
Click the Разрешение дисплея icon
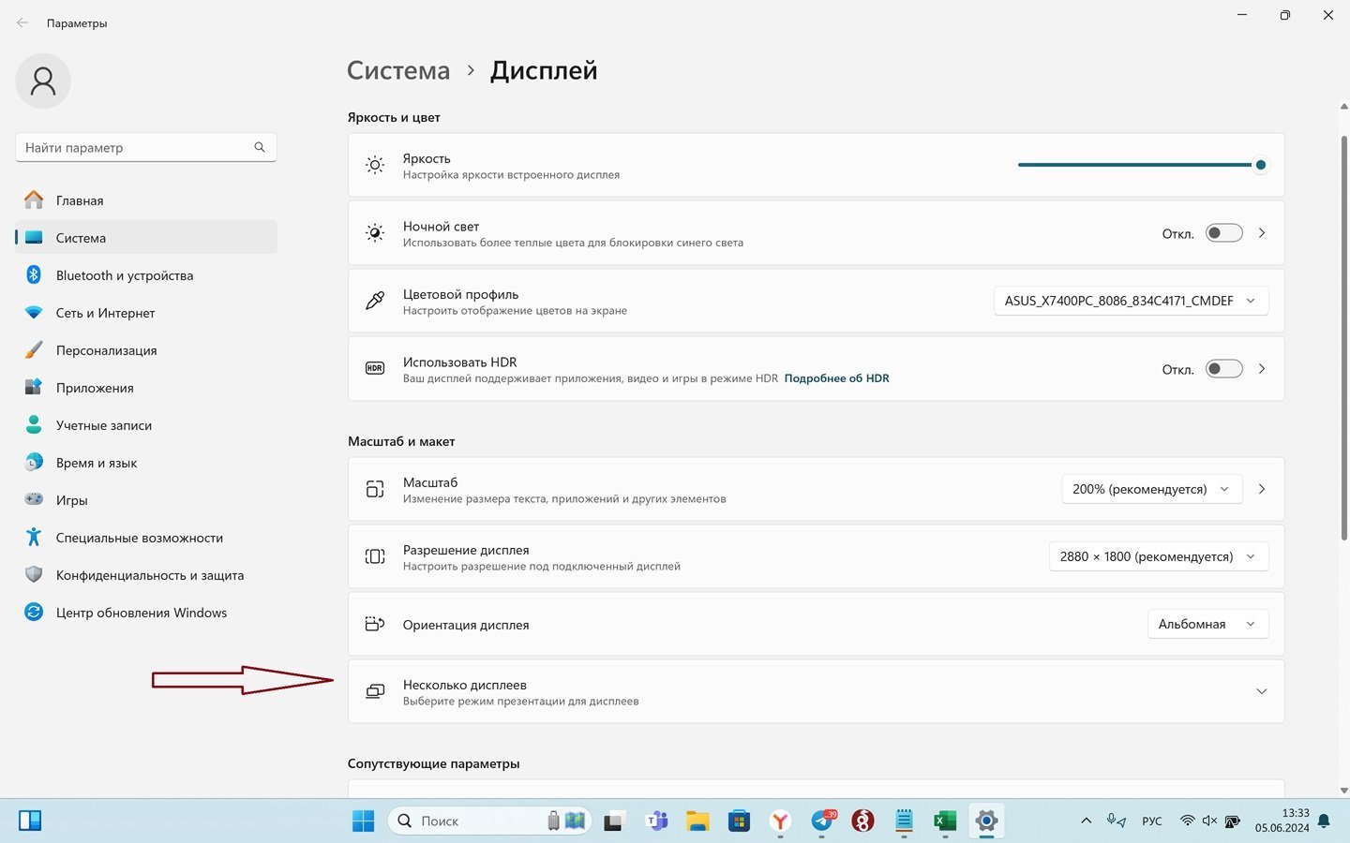(375, 556)
